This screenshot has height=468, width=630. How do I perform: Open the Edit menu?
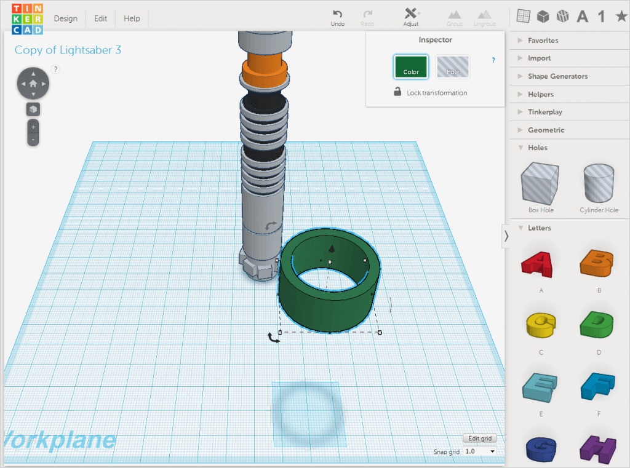click(100, 18)
